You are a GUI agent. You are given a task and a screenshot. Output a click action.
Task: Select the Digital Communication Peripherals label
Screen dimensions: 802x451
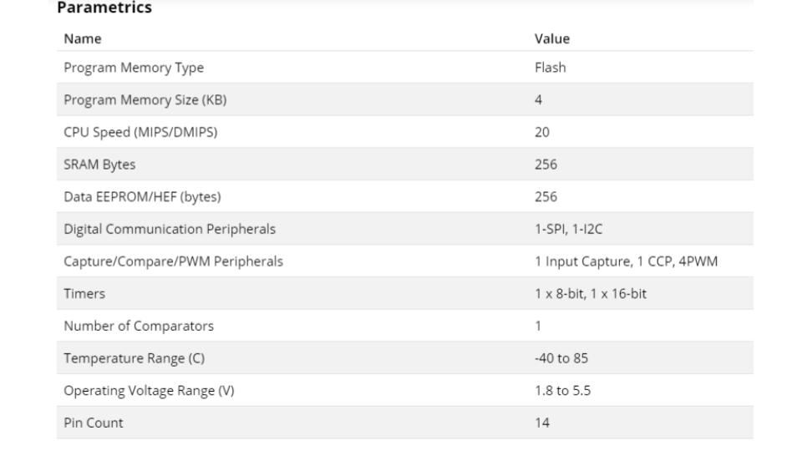click(170, 229)
